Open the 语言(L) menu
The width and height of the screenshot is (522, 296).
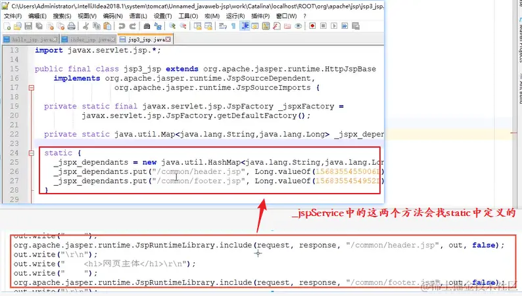(x=138, y=16)
